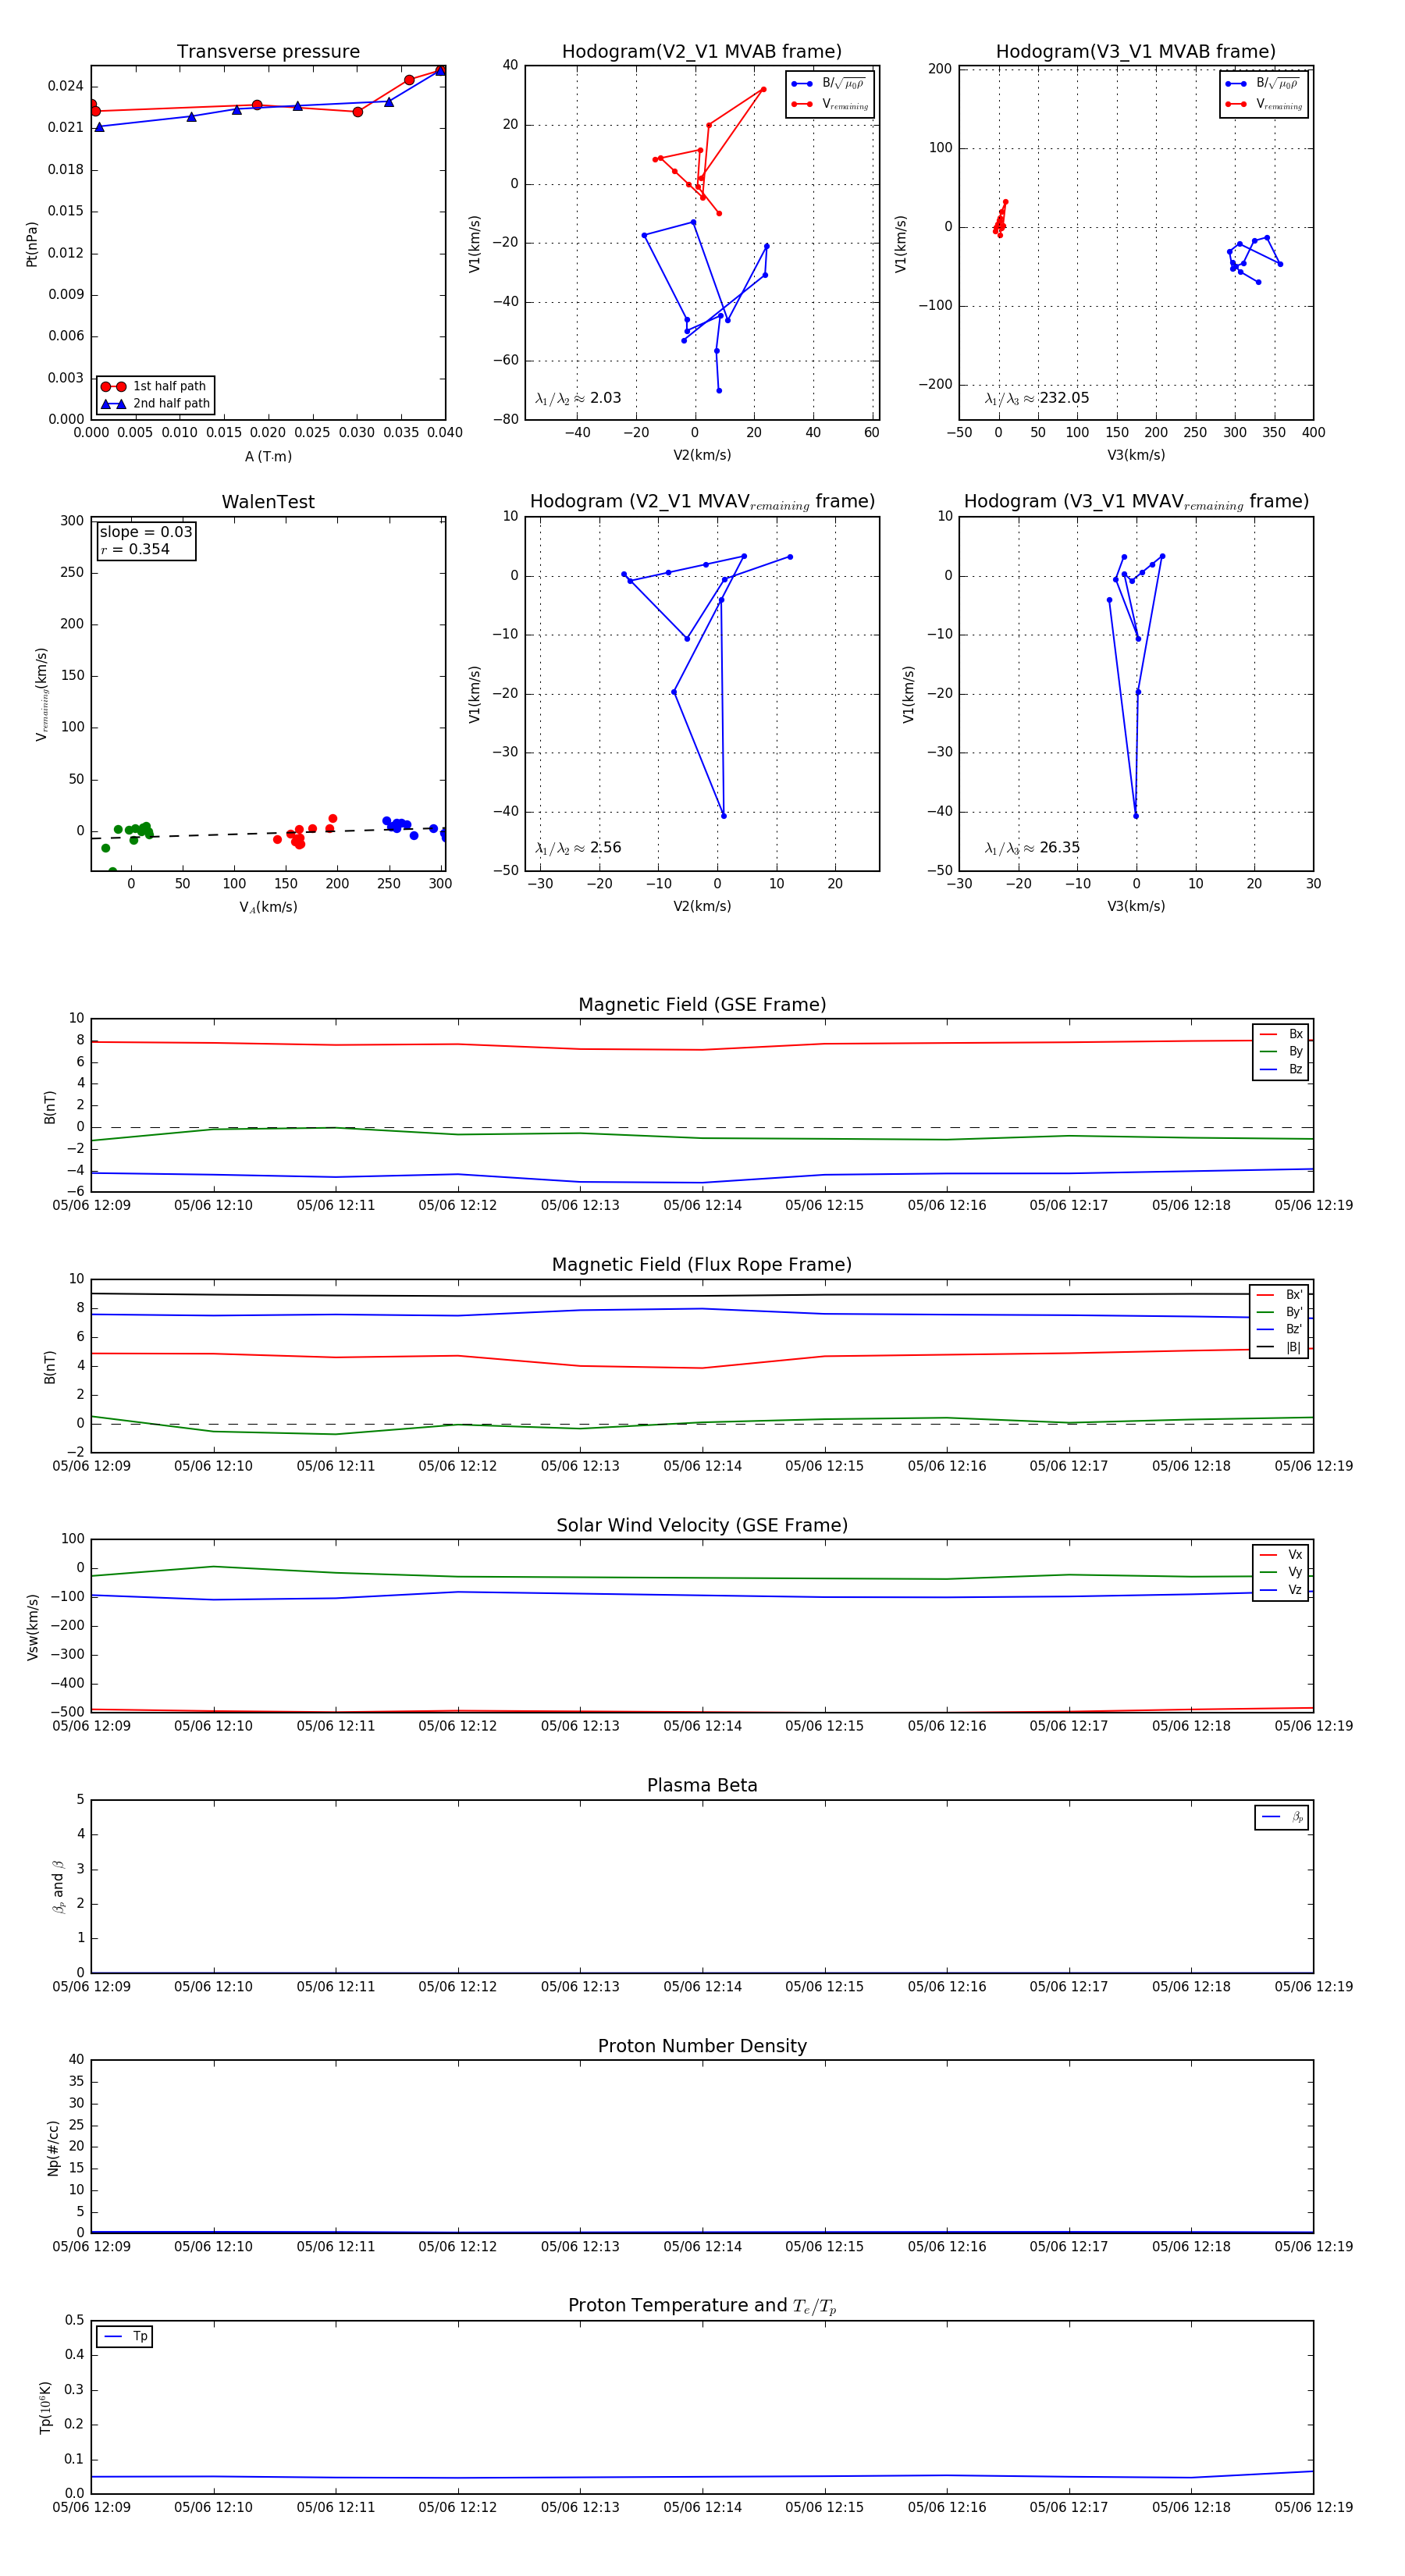Click the βp legend in the Plasma Beta panel
This screenshot has width=1405, height=2576.
[x=1282, y=1817]
